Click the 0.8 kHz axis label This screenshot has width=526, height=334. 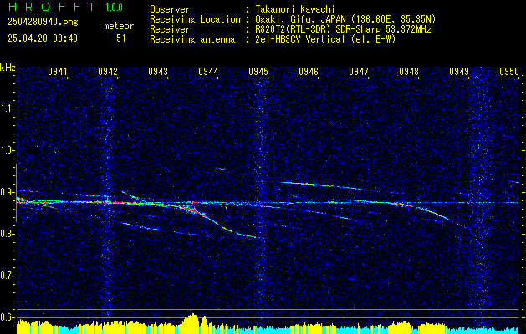pyautogui.click(x=8, y=234)
